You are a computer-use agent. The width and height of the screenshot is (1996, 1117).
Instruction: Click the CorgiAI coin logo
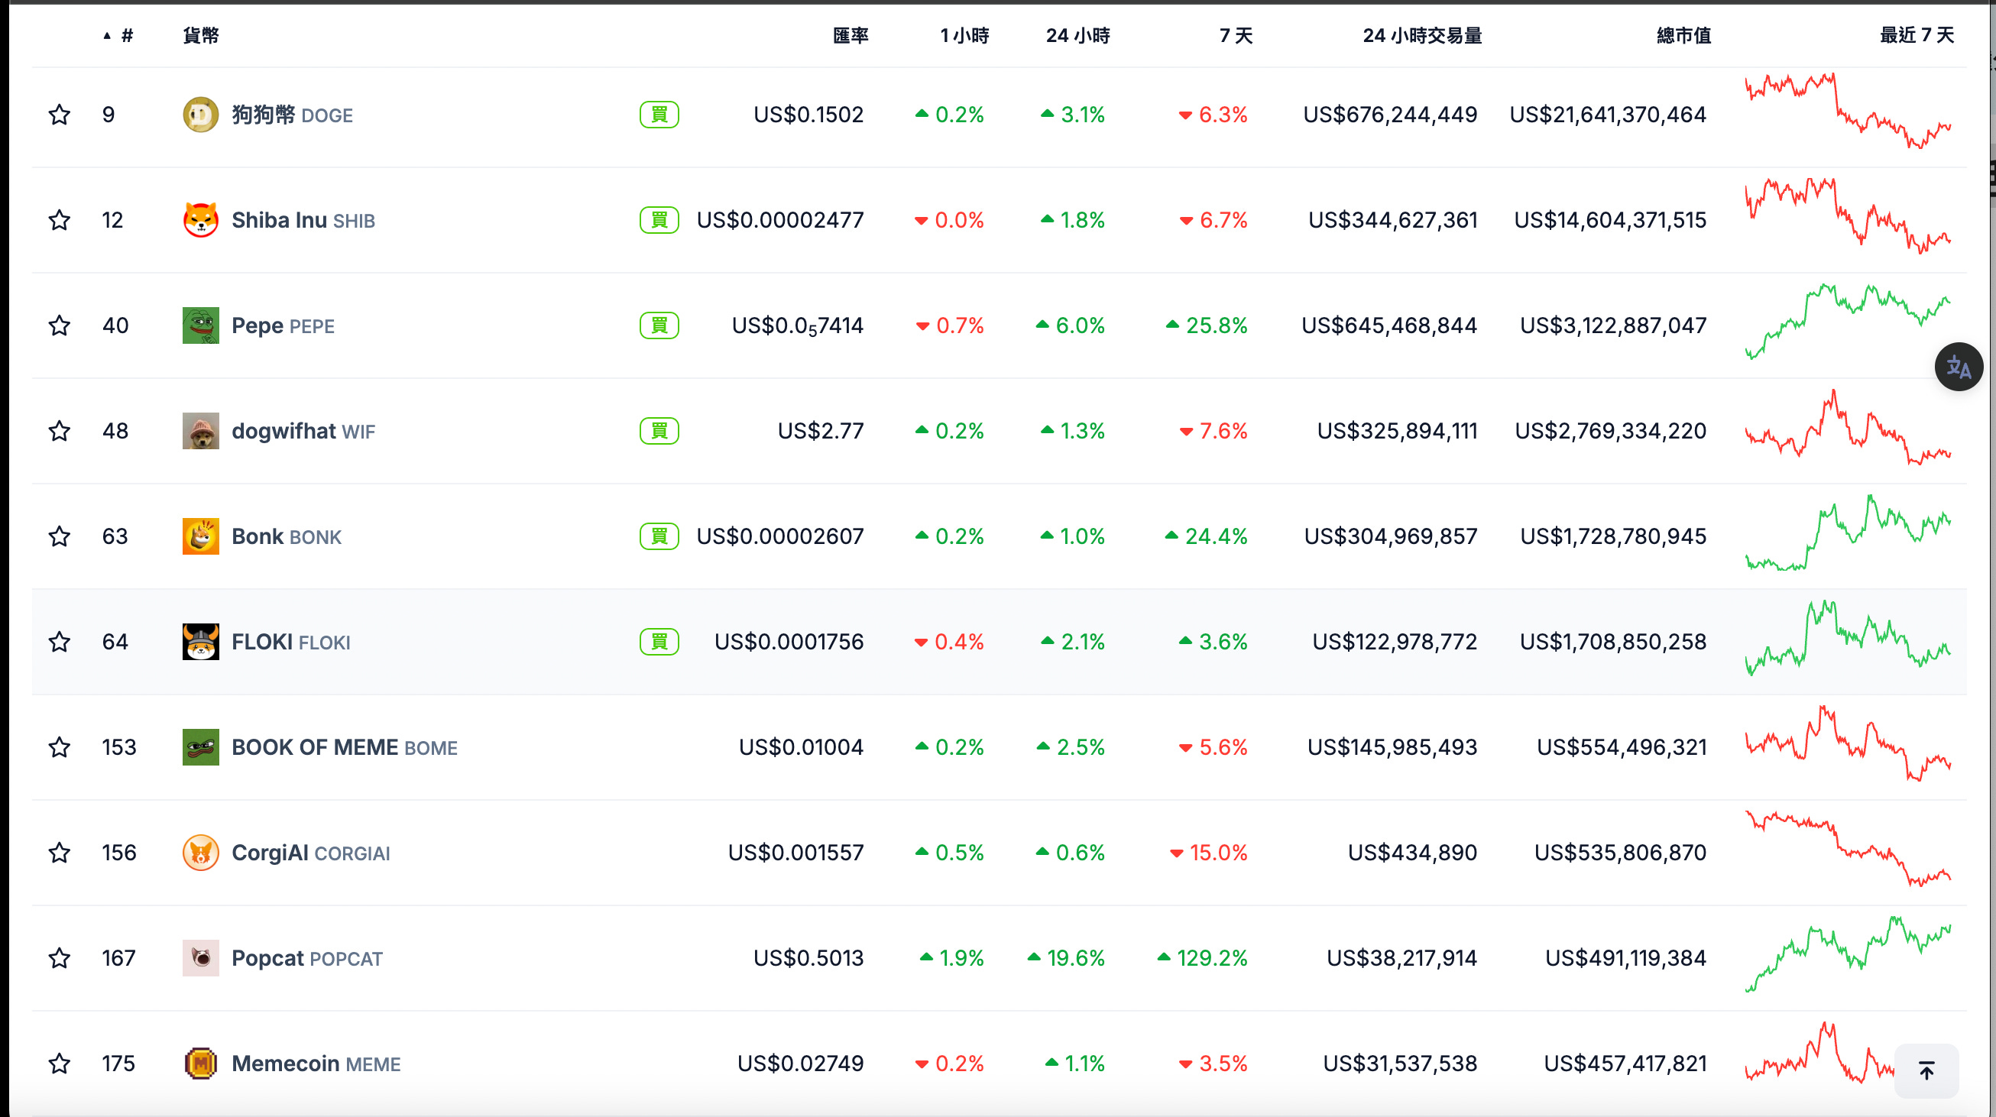[200, 853]
